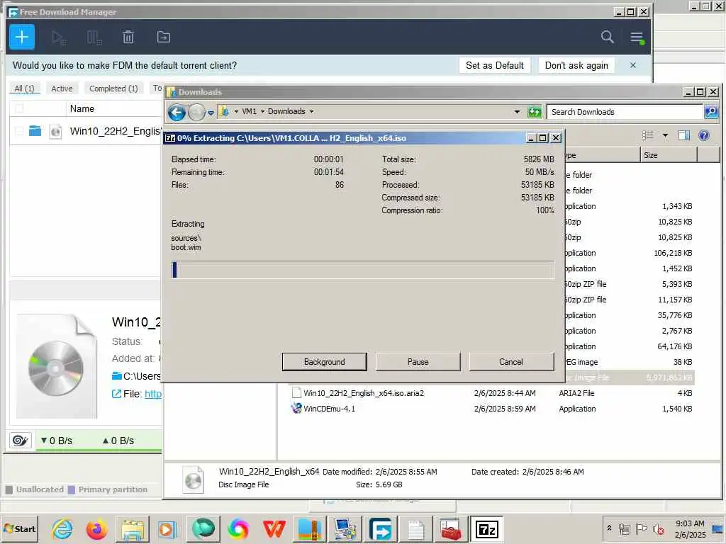Click the muted volume tray icon

(x=658, y=528)
